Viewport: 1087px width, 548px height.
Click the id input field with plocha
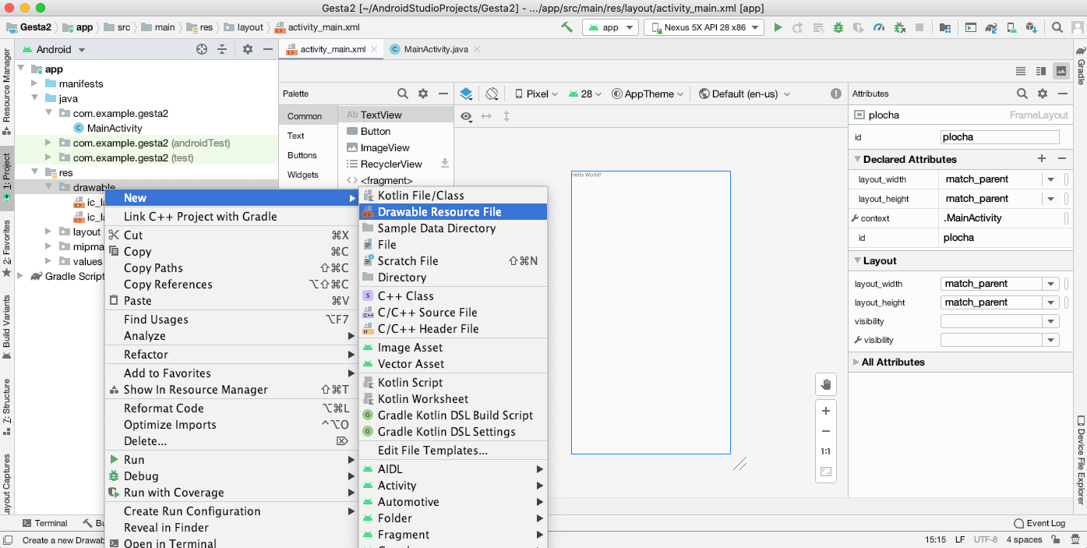(x=1000, y=137)
